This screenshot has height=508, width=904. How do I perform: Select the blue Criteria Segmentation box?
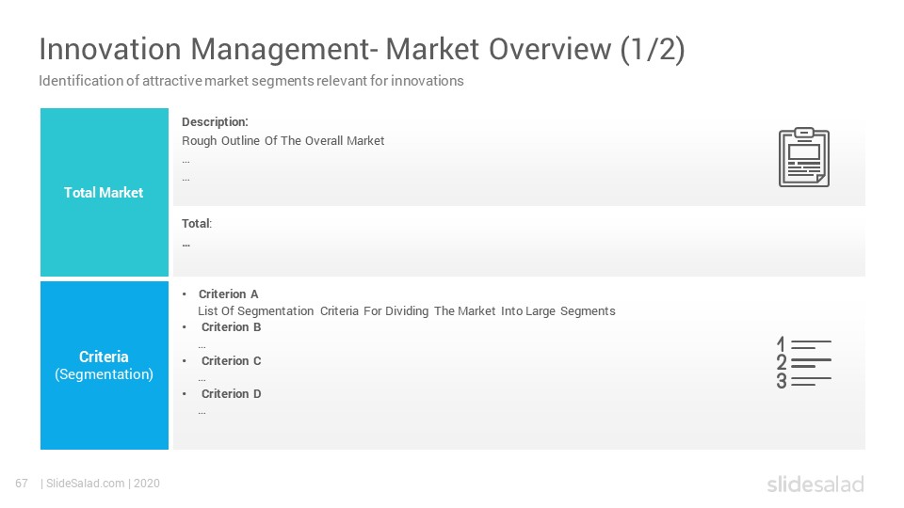105,365
